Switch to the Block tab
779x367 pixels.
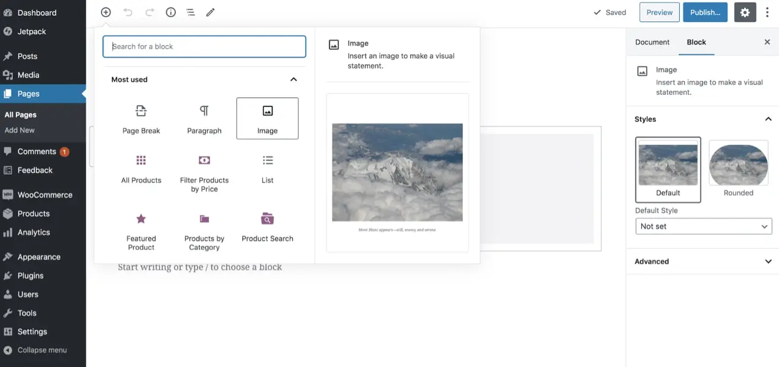pyautogui.click(x=696, y=42)
